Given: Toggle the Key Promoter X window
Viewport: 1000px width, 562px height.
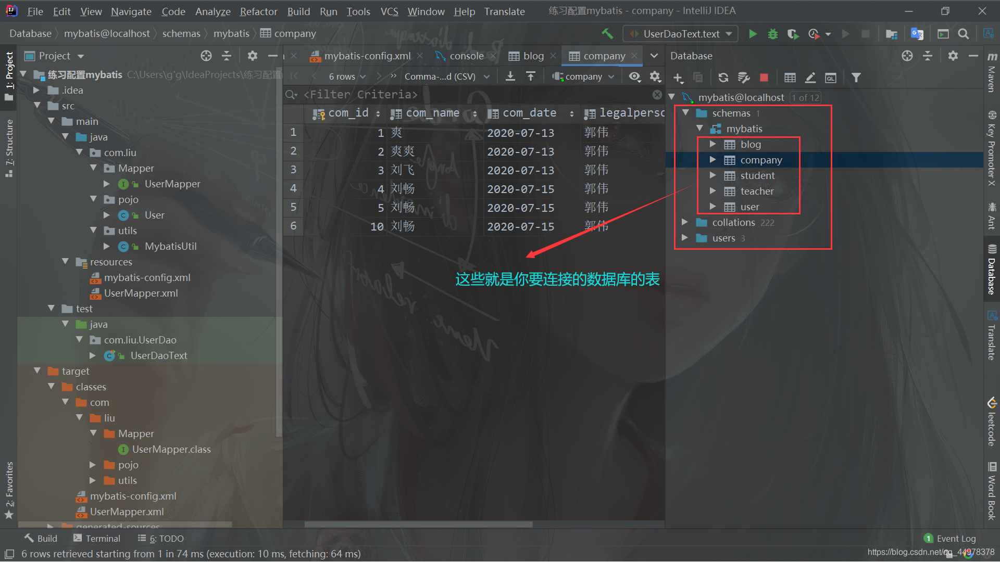Looking at the screenshot, I should 992,148.
